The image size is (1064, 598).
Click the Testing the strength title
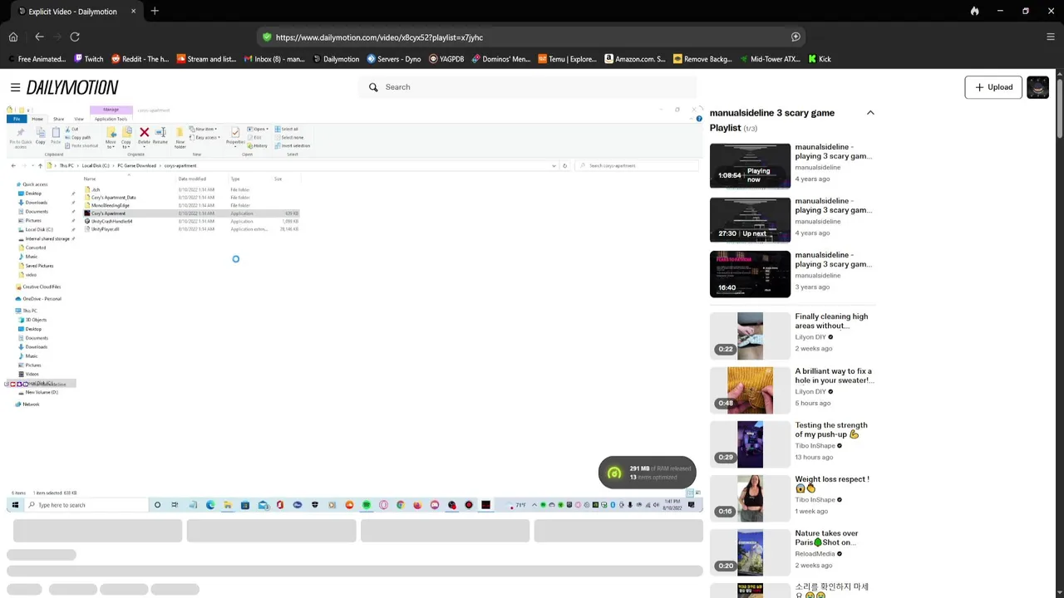pyautogui.click(x=831, y=429)
